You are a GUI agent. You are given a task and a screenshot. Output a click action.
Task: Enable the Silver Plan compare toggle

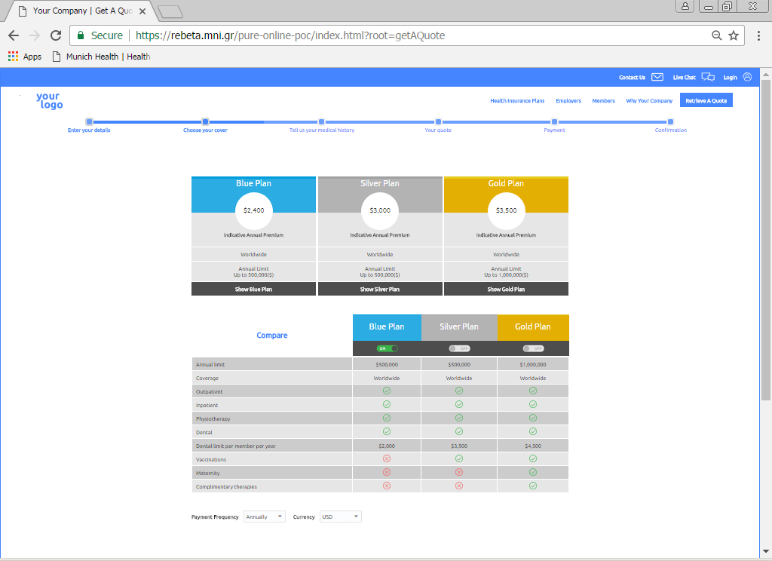(458, 348)
